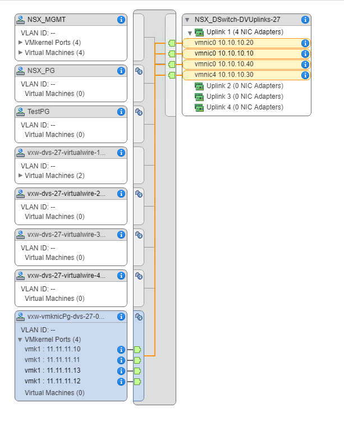Show info for vmnic0 10.10.10.40
This screenshot has height=435, width=344.
coord(305,65)
